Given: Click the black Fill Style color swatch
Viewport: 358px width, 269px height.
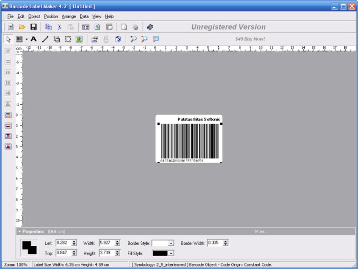Looking at the screenshot, I should point(160,253).
